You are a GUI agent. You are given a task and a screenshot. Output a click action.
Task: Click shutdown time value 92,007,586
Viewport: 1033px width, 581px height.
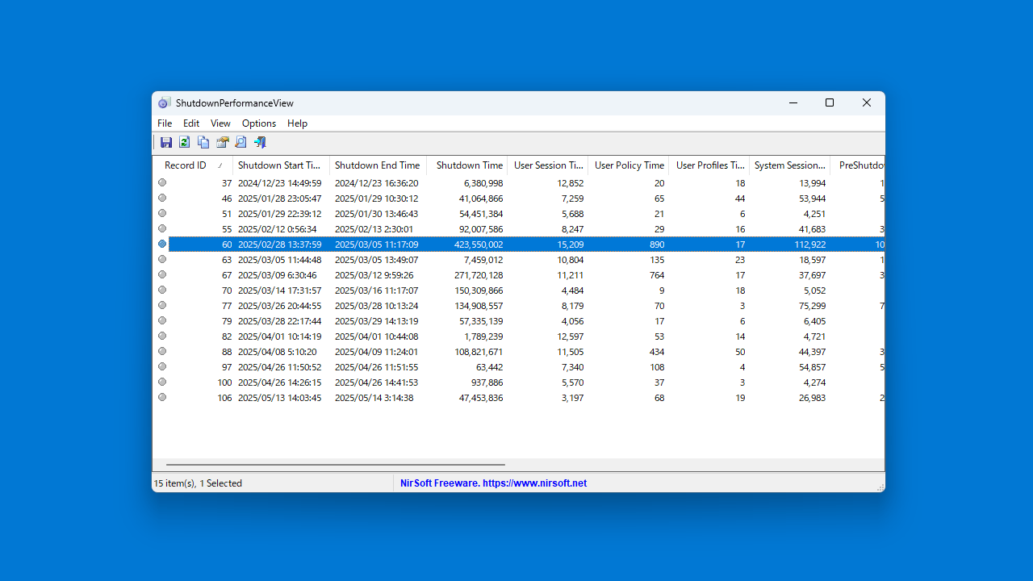tap(481, 229)
